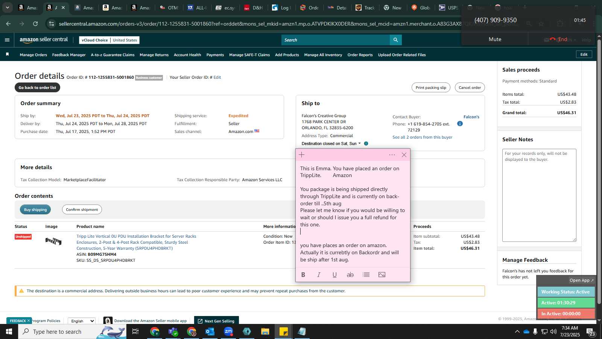
Task: Open Upload Order Related Files
Action: pos(402,55)
